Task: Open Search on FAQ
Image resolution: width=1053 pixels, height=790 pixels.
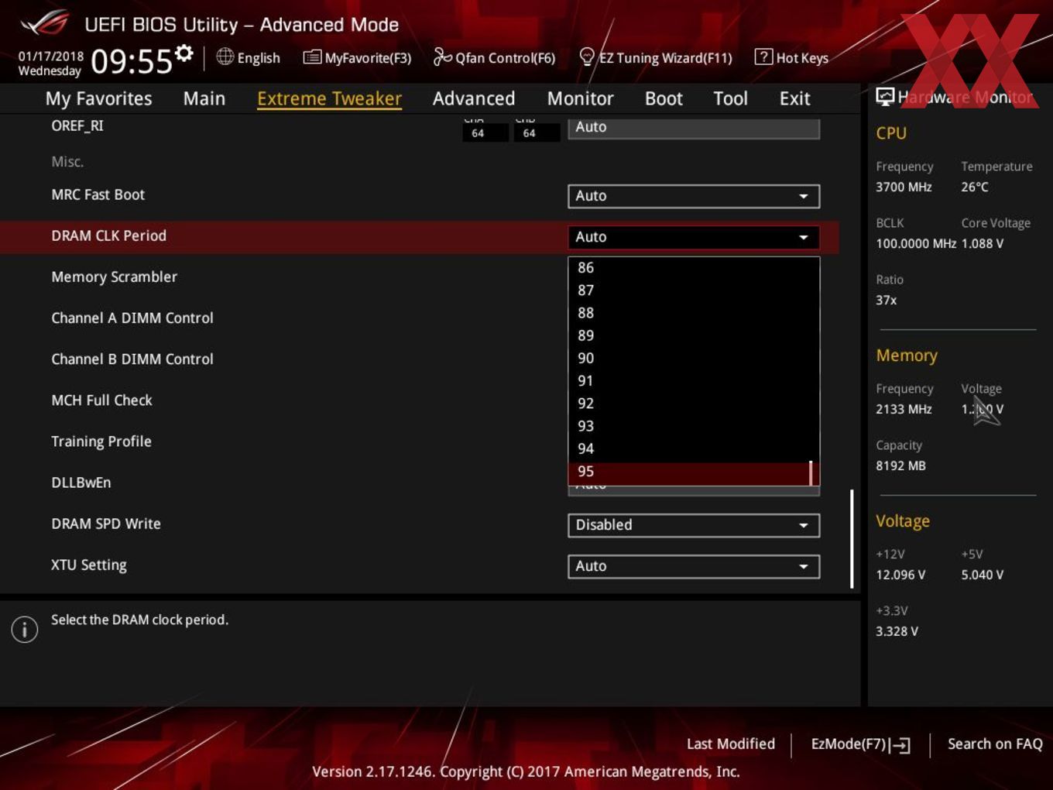Action: 995,744
